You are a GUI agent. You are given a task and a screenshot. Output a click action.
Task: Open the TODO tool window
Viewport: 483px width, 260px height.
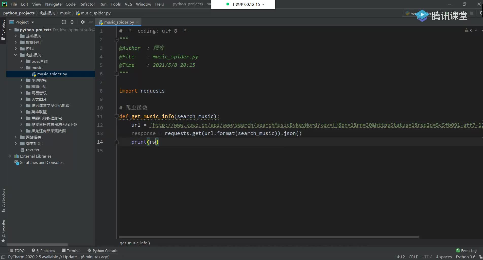[x=17, y=250]
